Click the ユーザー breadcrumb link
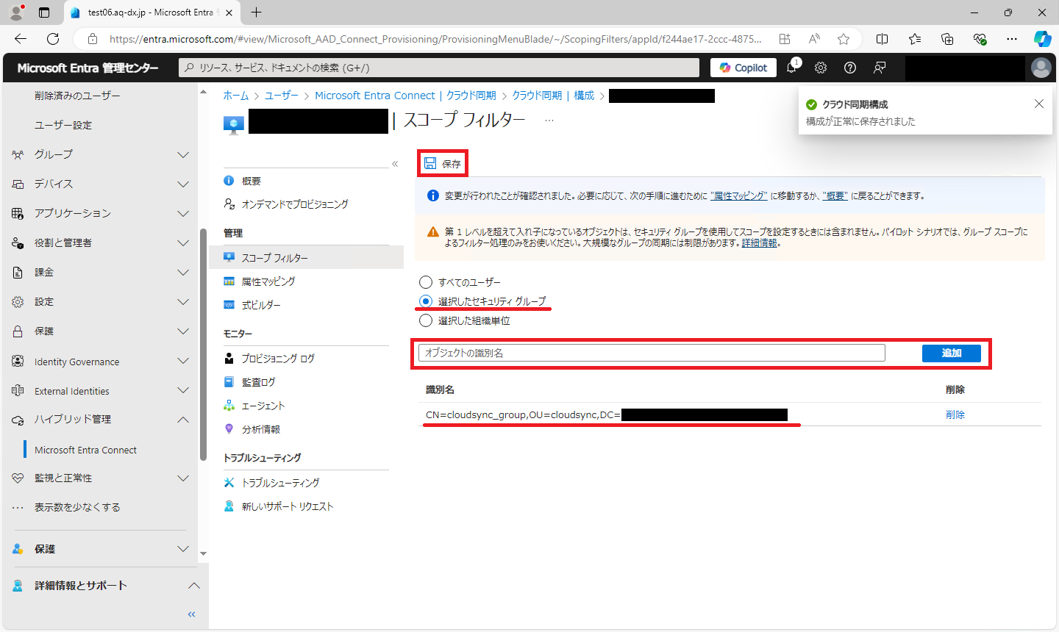 click(x=282, y=96)
